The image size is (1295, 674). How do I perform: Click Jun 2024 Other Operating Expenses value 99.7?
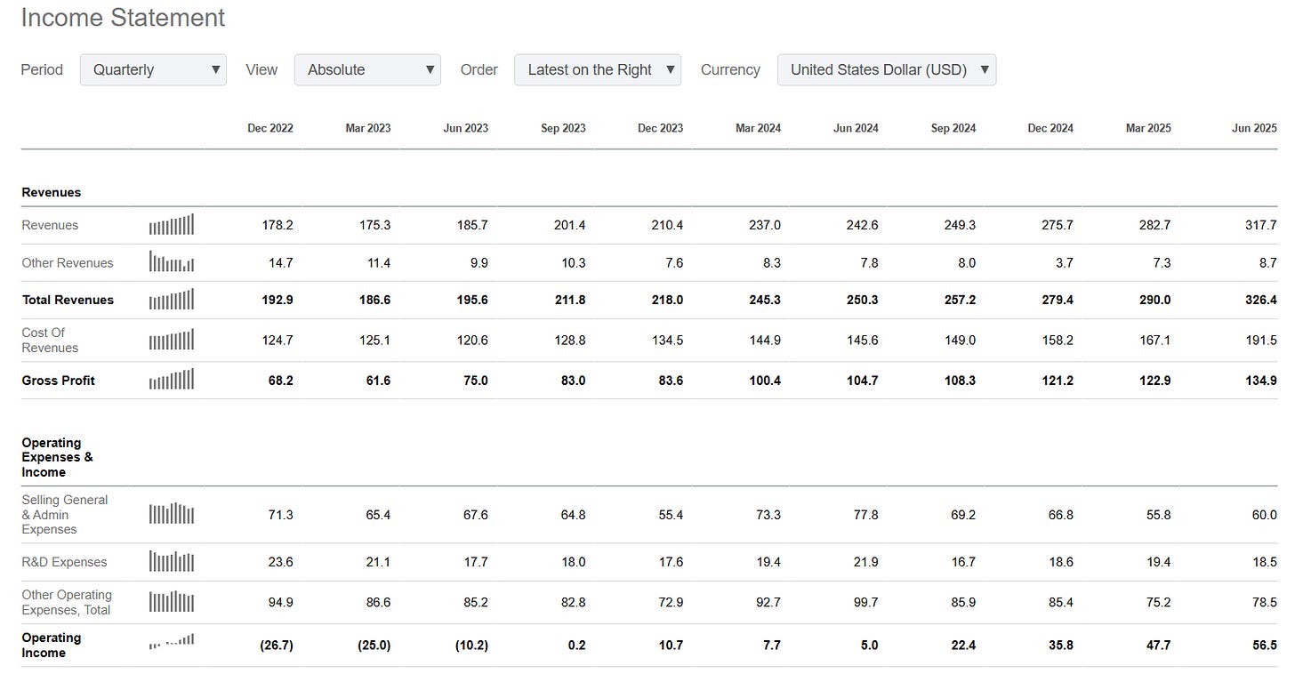pyautogui.click(x=865, y=602)
